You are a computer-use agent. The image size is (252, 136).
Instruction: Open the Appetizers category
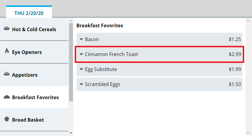(25, 75)
